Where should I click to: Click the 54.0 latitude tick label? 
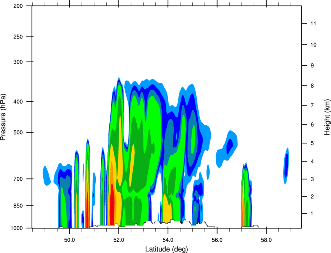click(x=168, y=240)
